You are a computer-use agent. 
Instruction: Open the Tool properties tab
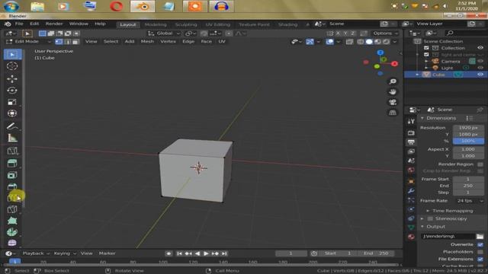click(411, 122)
